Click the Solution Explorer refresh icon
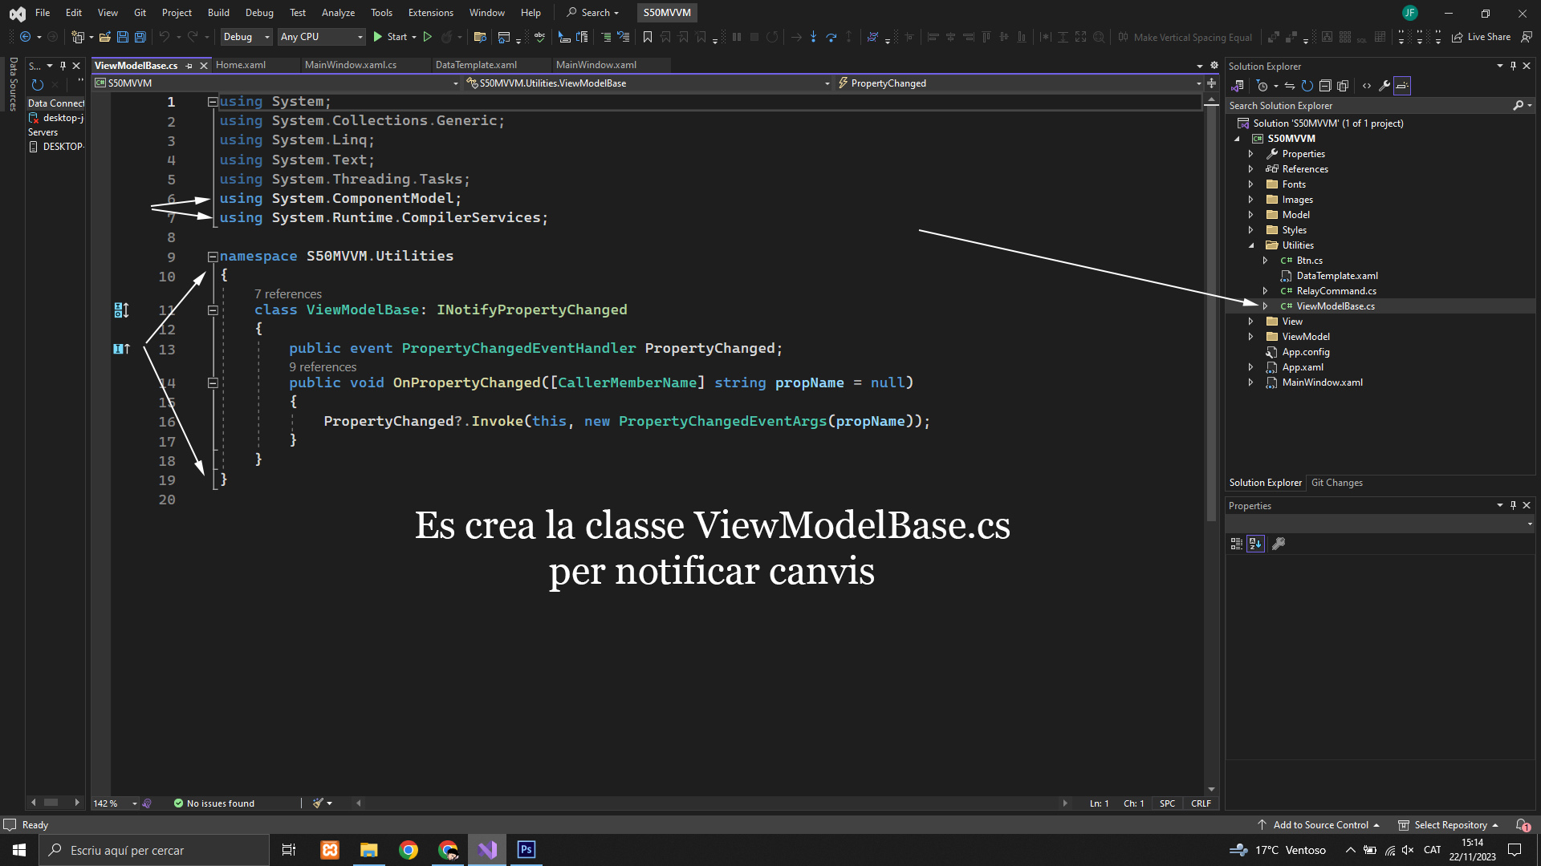The width and height of the screenshot is (1541, 866). pos(1307,86)
